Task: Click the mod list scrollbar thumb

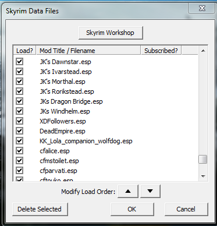Action: pyautogui.click(x=203, y=160)
